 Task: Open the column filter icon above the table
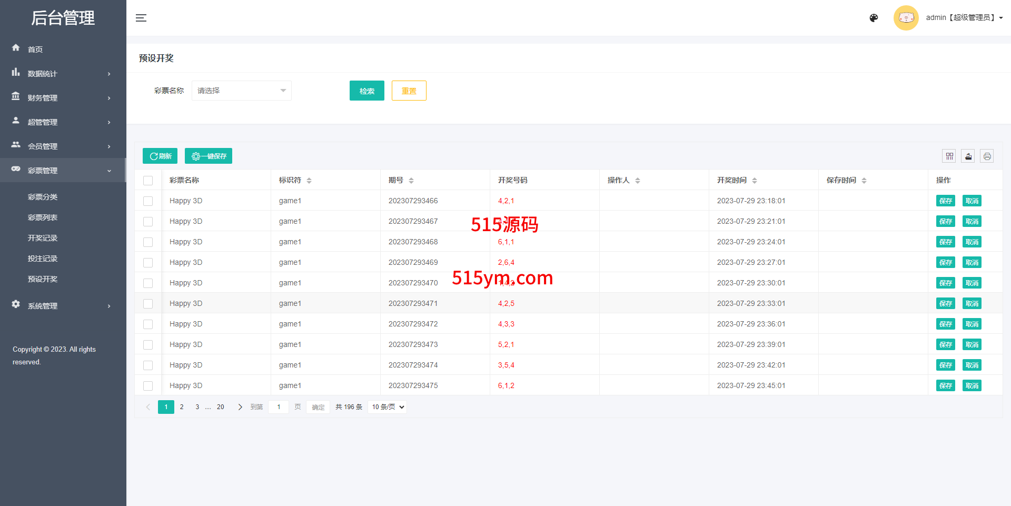(949, 156)
